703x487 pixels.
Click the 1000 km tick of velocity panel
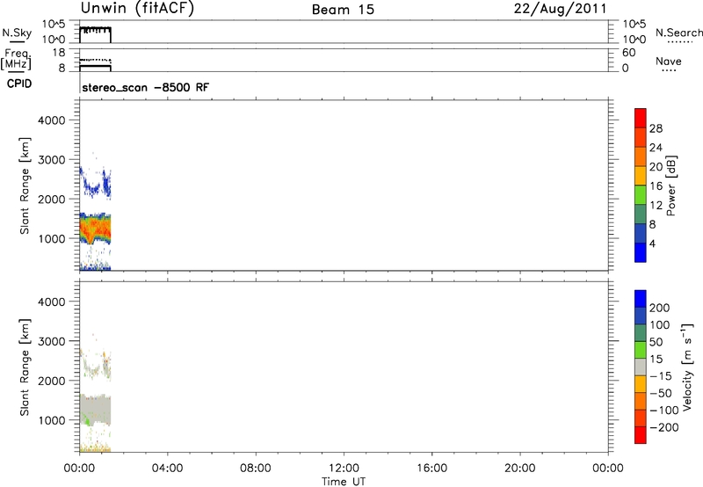tap(51, 420)
